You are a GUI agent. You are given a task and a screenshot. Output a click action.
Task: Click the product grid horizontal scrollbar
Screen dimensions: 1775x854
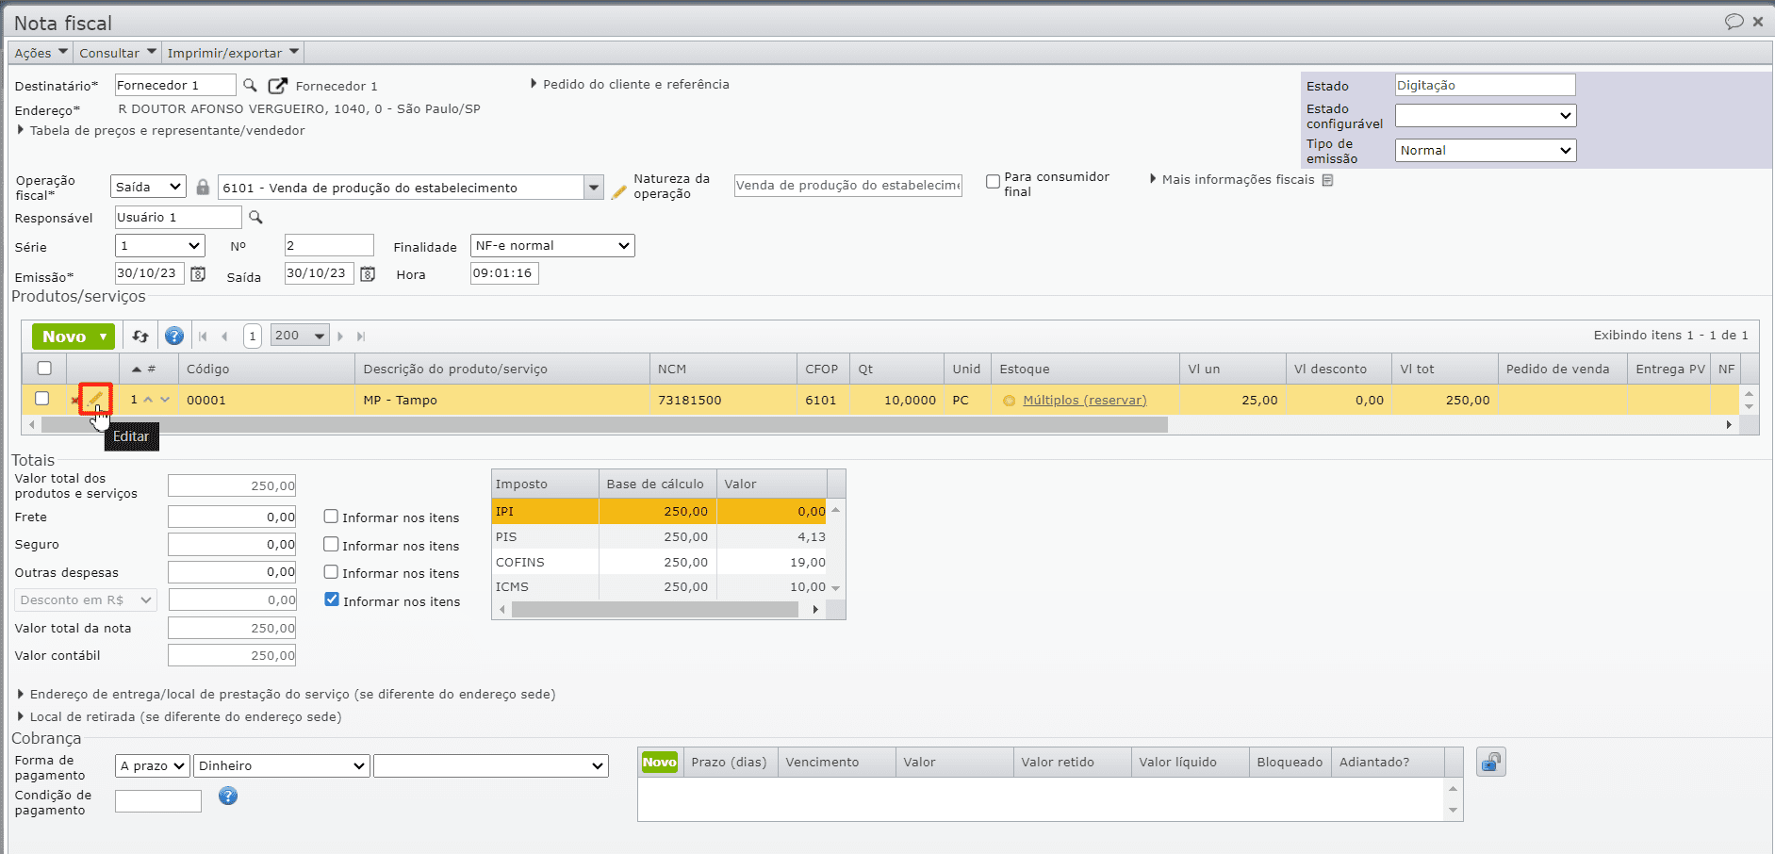tap(603, 425)
